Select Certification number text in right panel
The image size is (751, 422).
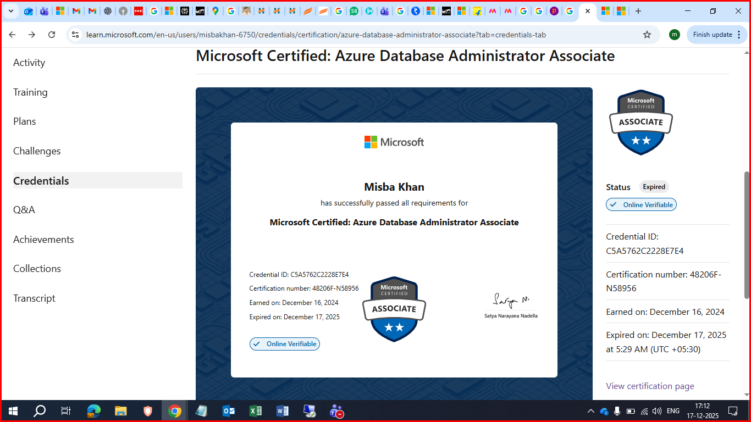[x=664, y=281]
